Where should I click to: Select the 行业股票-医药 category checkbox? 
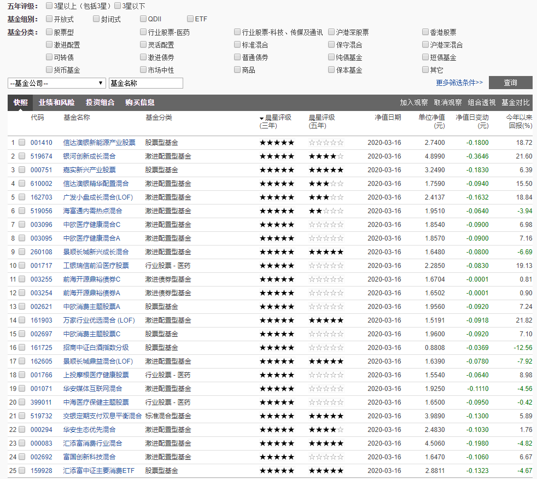coord(143,32)
